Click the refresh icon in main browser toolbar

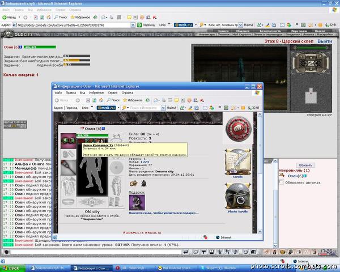(42, 18)
